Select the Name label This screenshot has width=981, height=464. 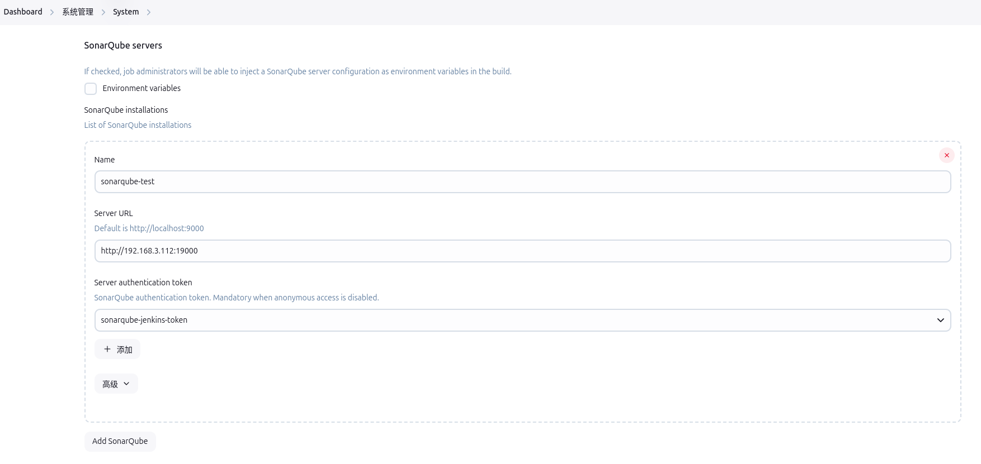[105, 160]
